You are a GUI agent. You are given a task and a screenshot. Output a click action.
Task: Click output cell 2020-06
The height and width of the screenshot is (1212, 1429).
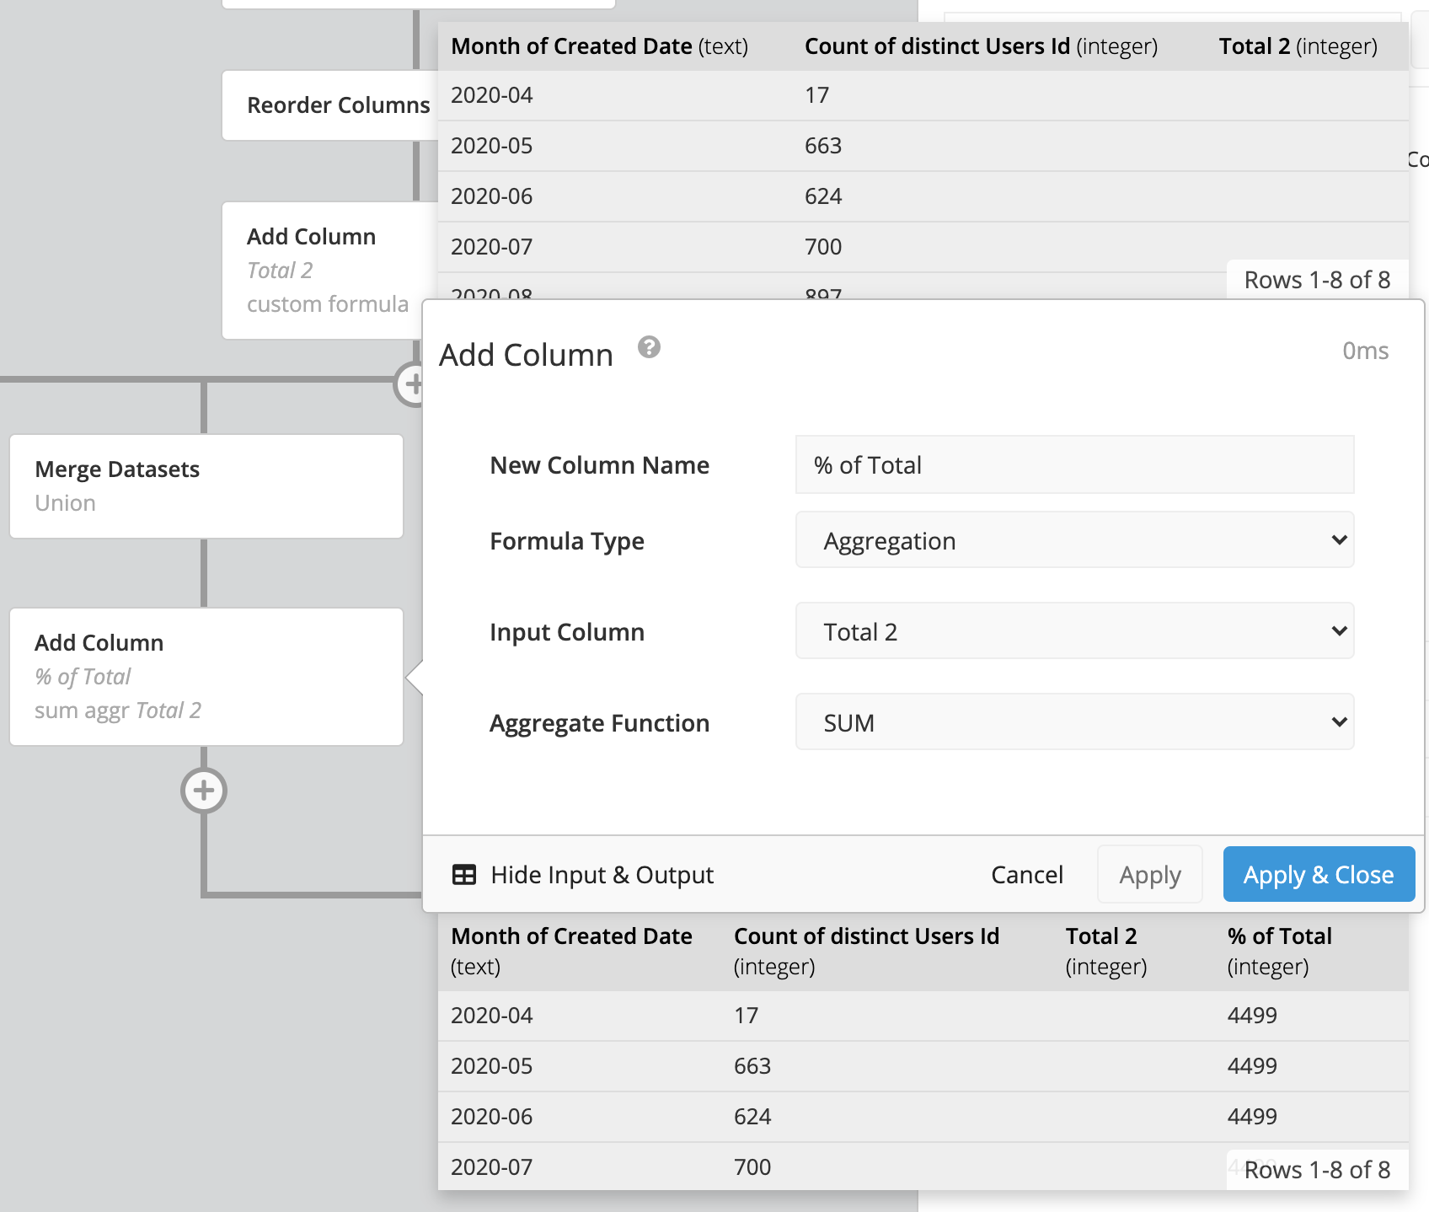click(x=492, y=1117)
